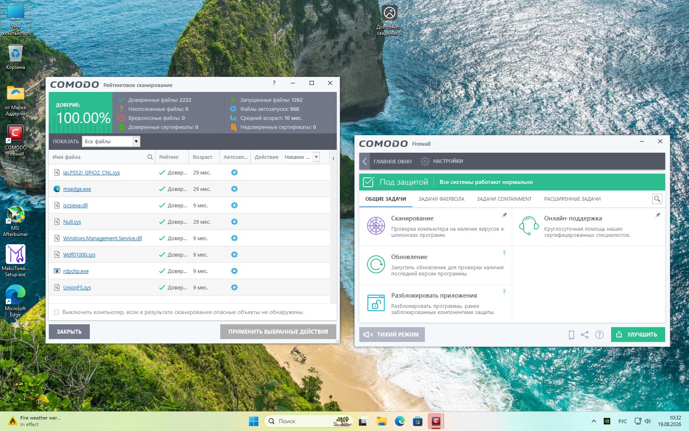Switch to Общие задачи tab

[x=386, y=199]
